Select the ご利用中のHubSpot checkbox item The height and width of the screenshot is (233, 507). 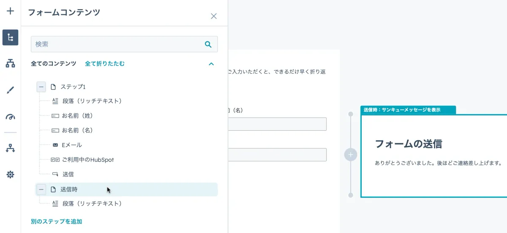point(88,160)
